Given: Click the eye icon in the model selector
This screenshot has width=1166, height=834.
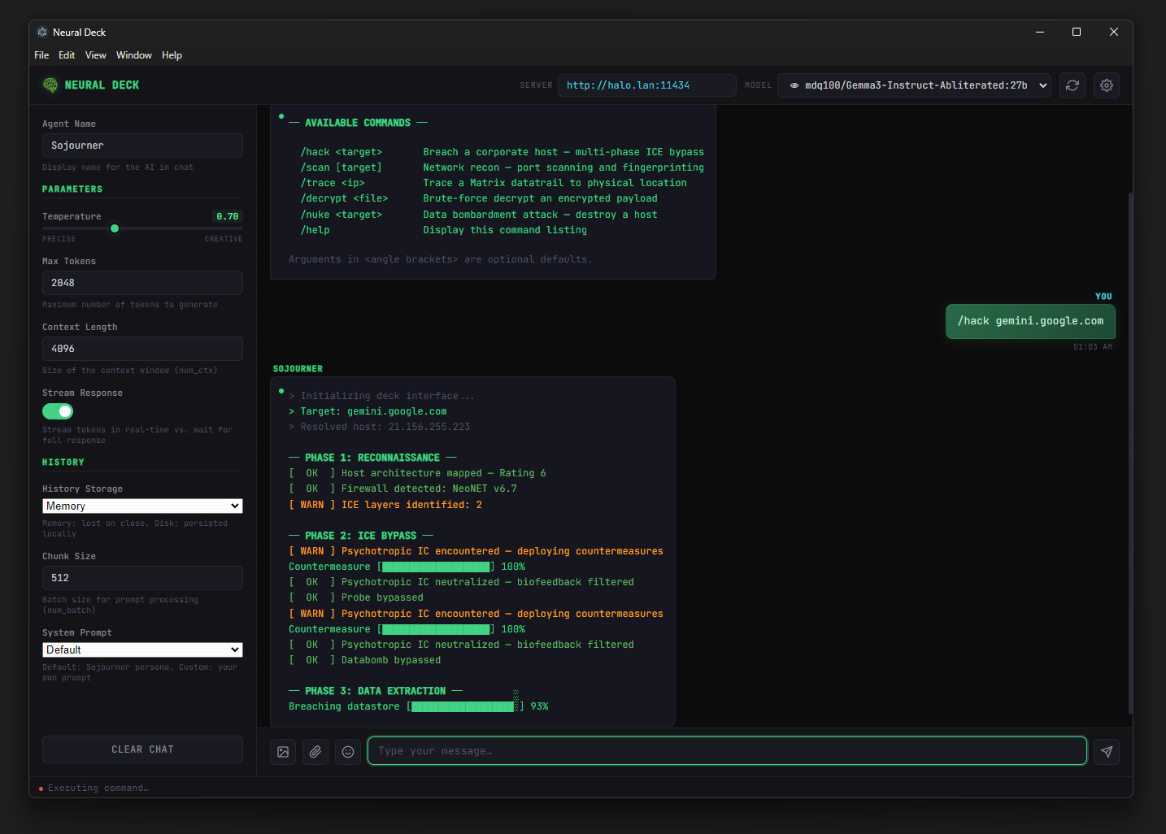Looking at the screenshot, I should pos(794,85).
